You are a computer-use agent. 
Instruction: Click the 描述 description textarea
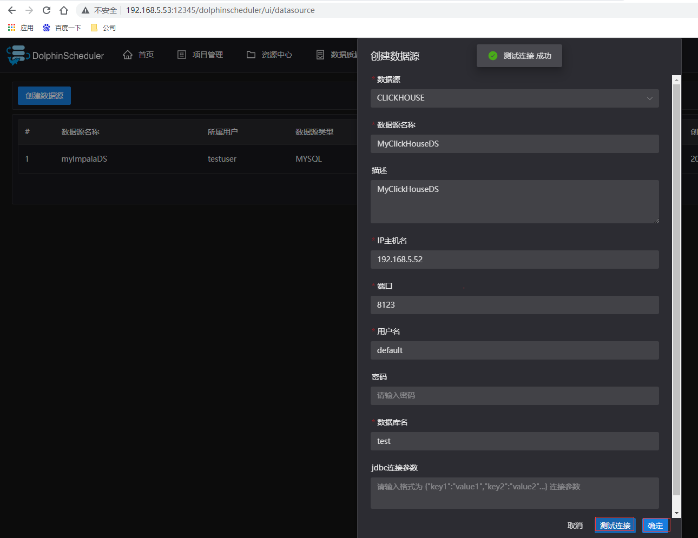pos(515,202)
